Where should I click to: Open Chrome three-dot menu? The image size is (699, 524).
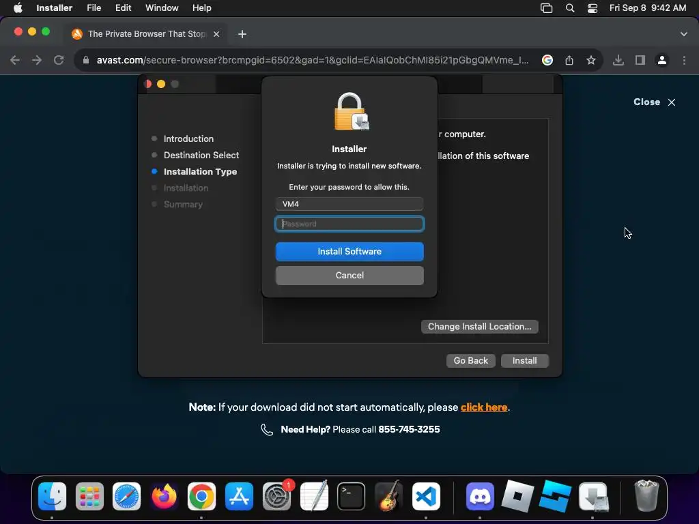coord(684,60)
